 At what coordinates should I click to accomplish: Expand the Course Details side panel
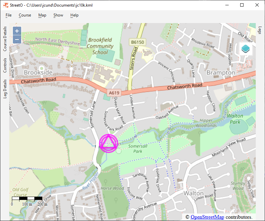click(x=5, y=39)
